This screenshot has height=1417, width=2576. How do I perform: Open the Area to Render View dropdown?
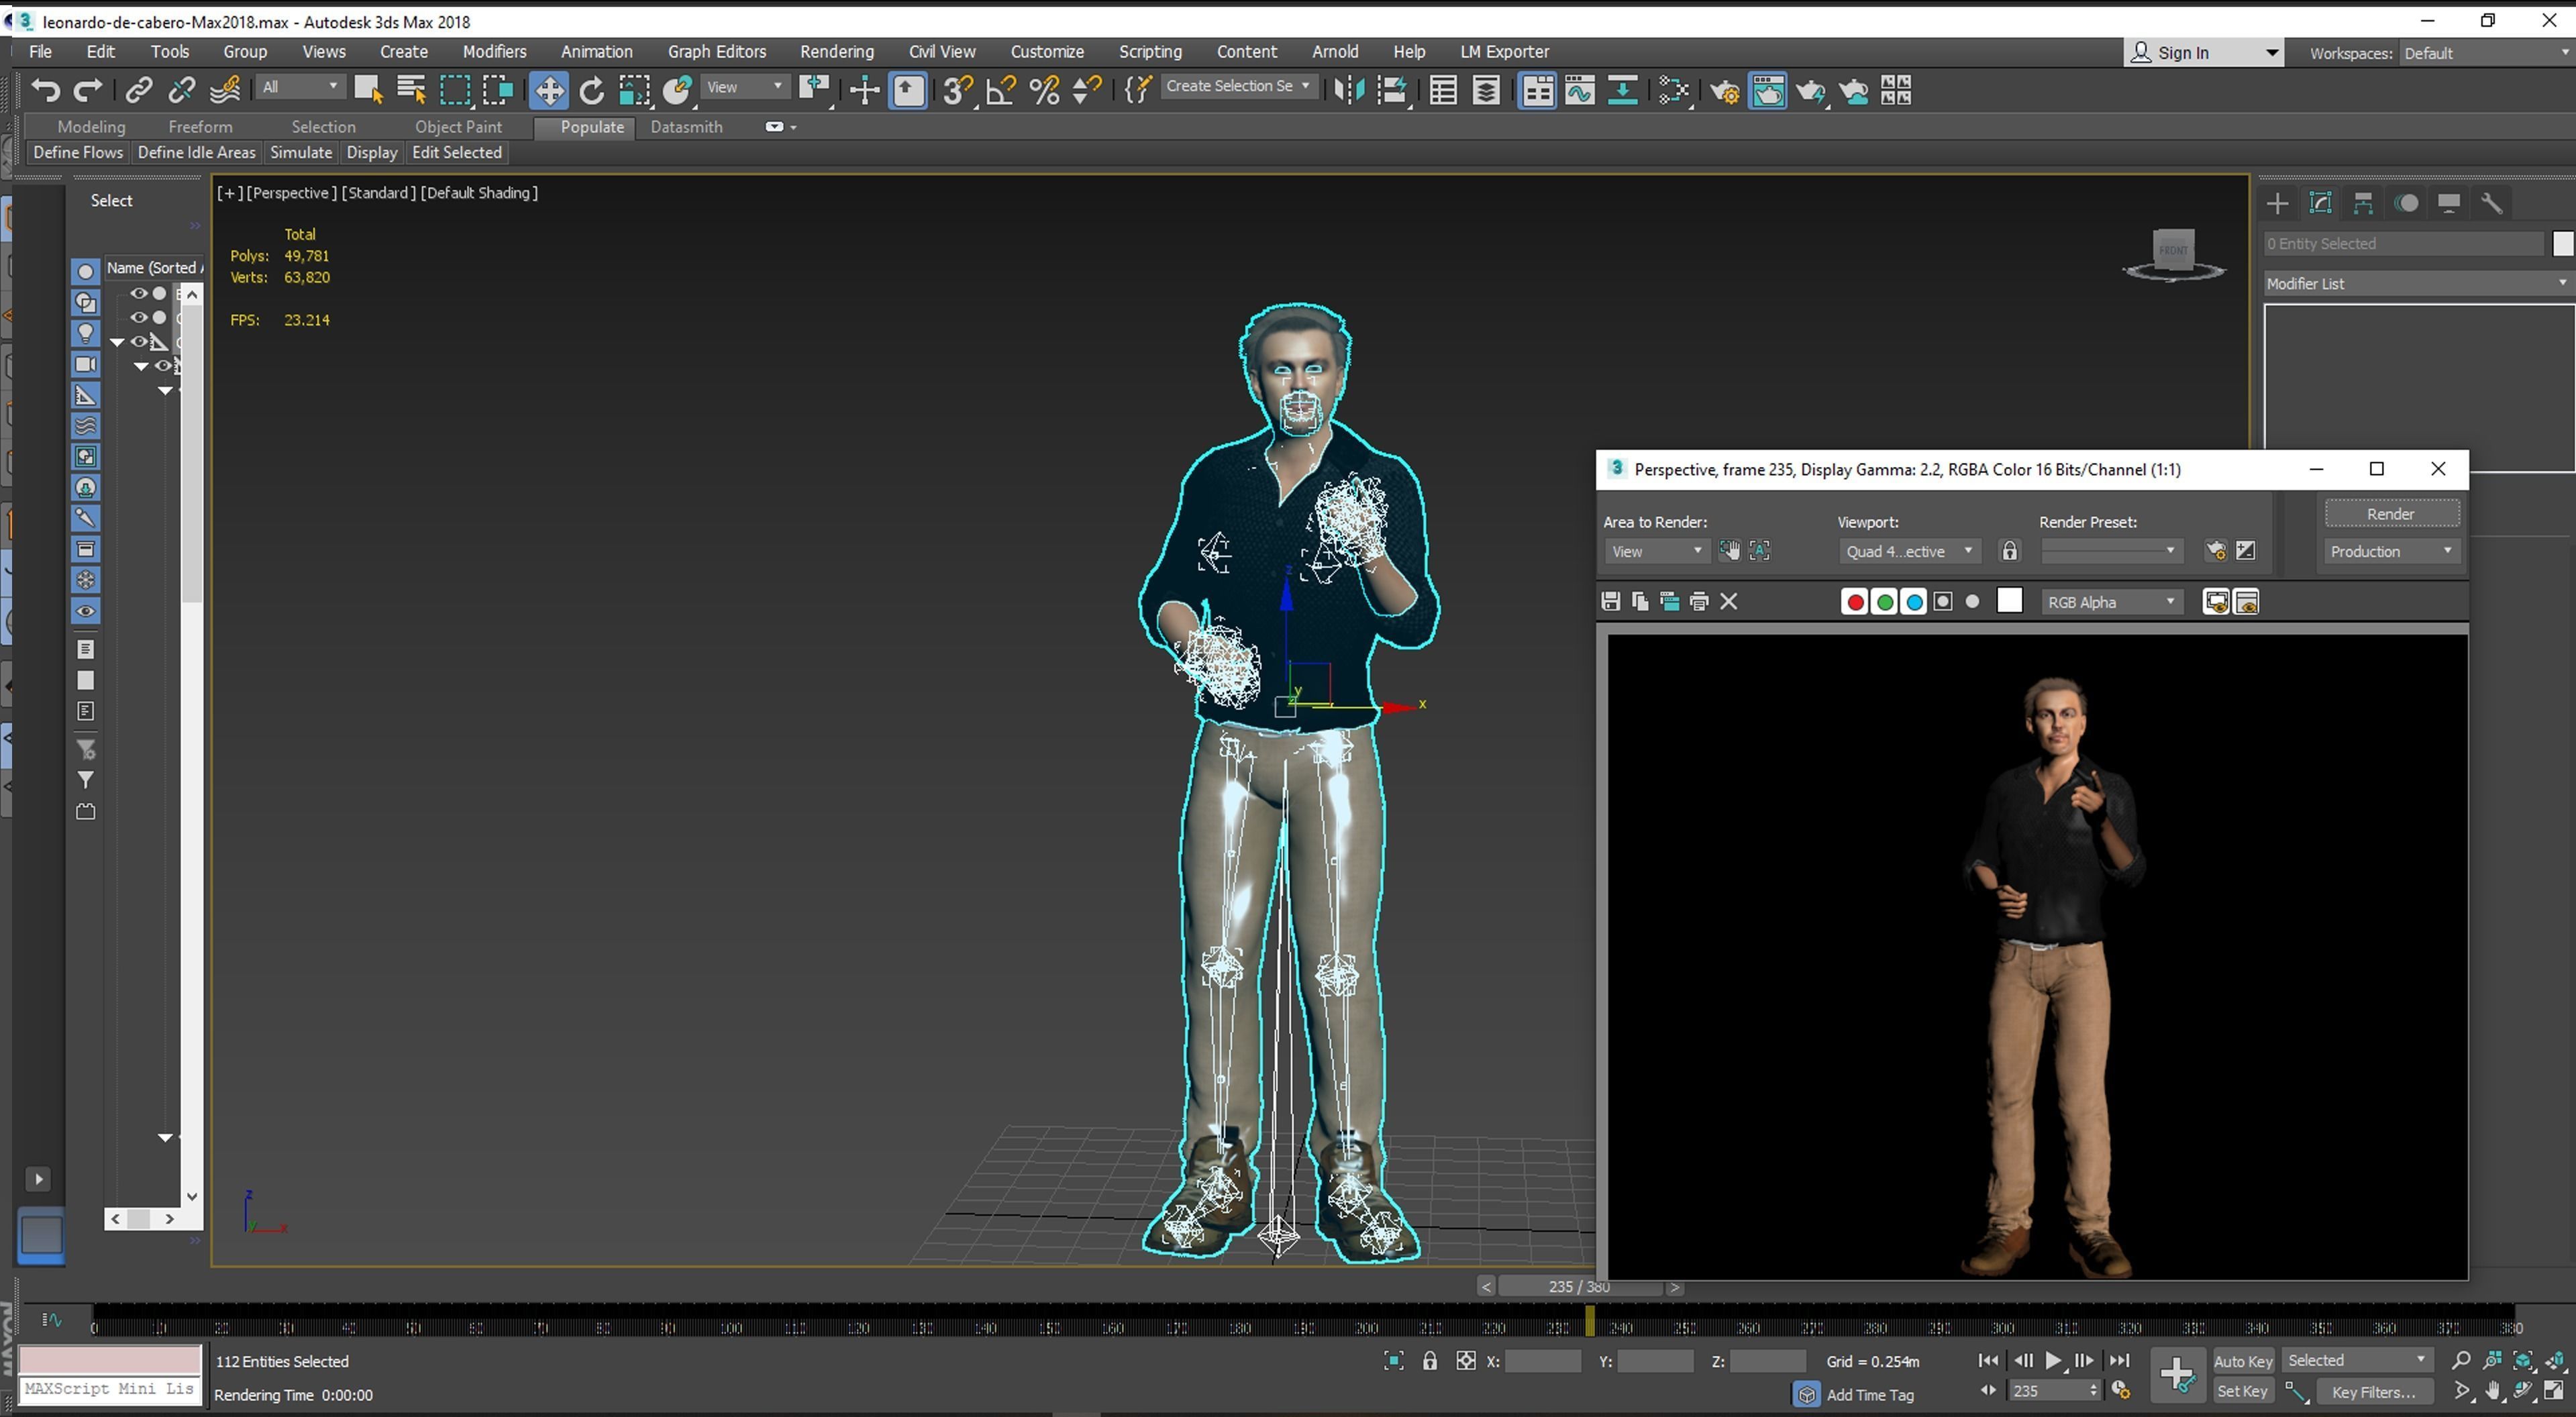point(1656,551)
